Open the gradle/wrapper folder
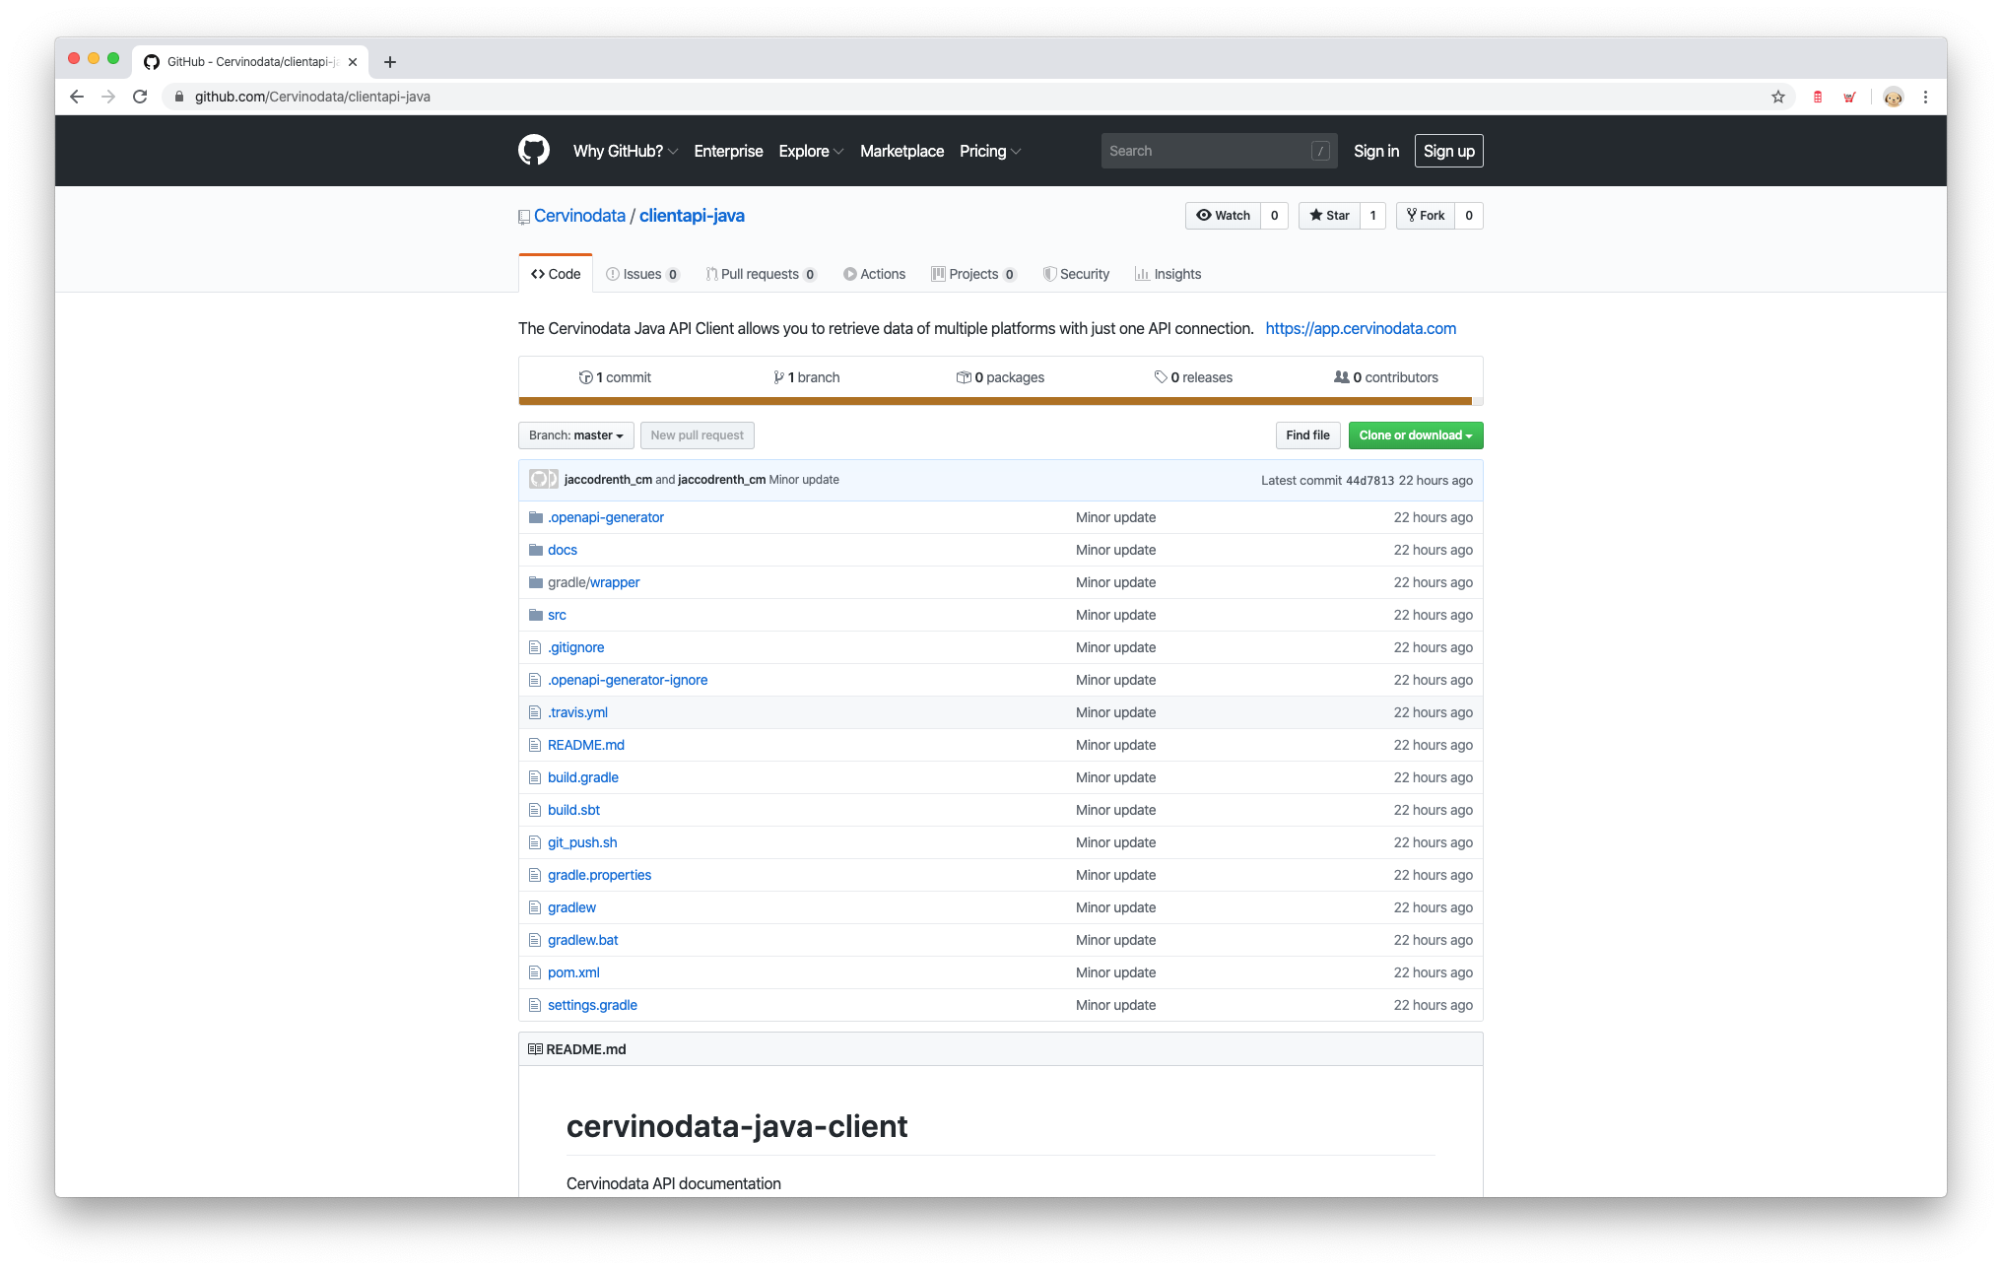The height and width of the screenshot is (1270, 2002). coord(594,582)
